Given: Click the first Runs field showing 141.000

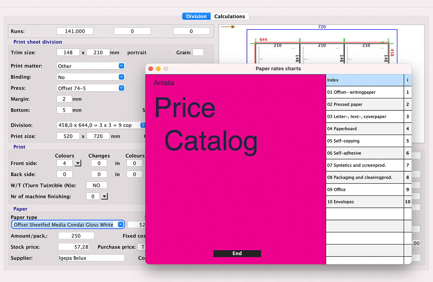Looking at the screenshot, I should (75, 31).
